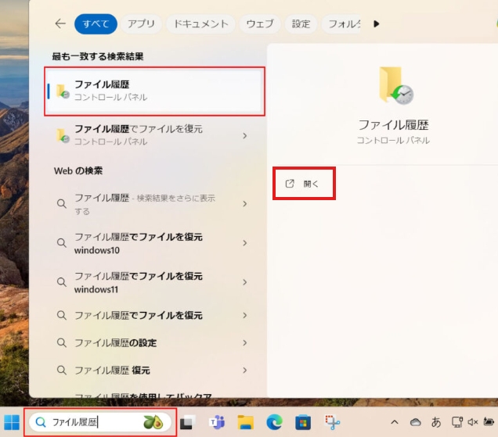498x437 pixels.
Task: Click the ファイル履歴 folder icon in best match
Action: pyautogui.click(x=63, y=91)
